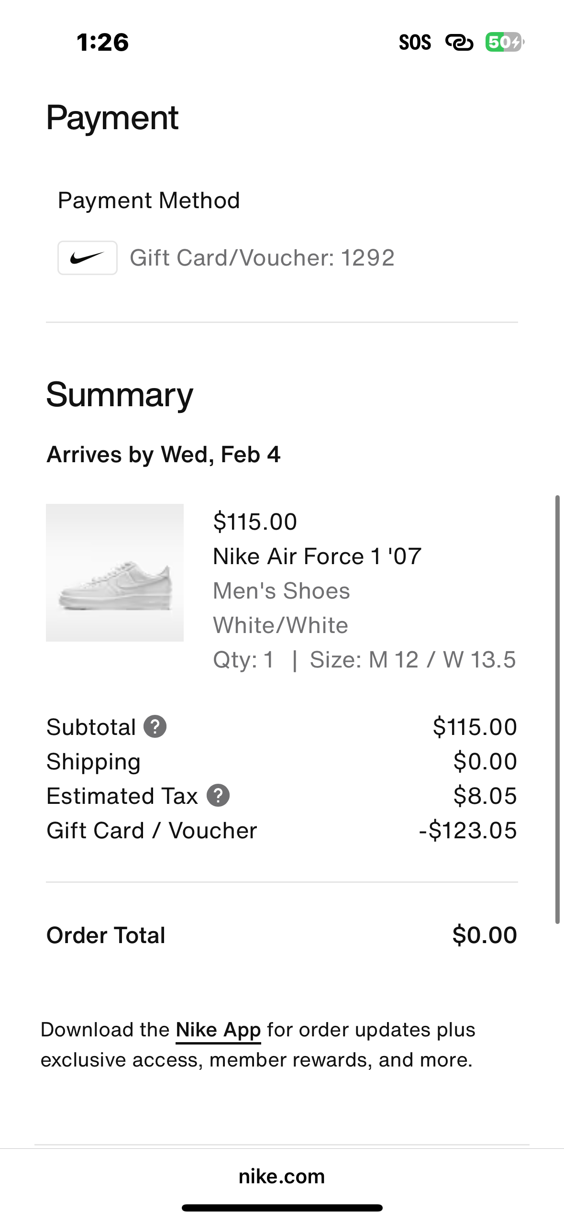Tap the Nike Air Force 1 '07 title
The image size is (564, 1223).
point(317,556)
